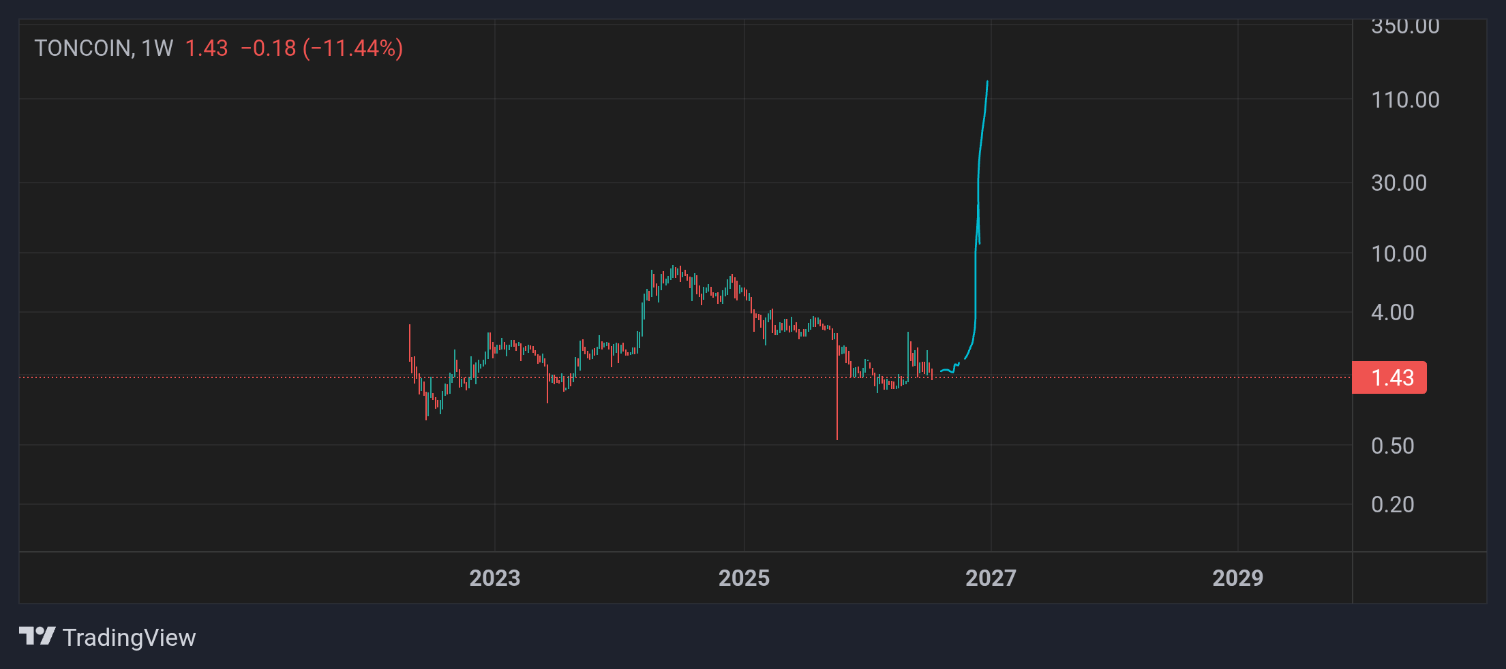Image resolution: width=1506 pixels, height=669 pixels.
Task: Click the 2023 time axis label
Action: point(495,578)
